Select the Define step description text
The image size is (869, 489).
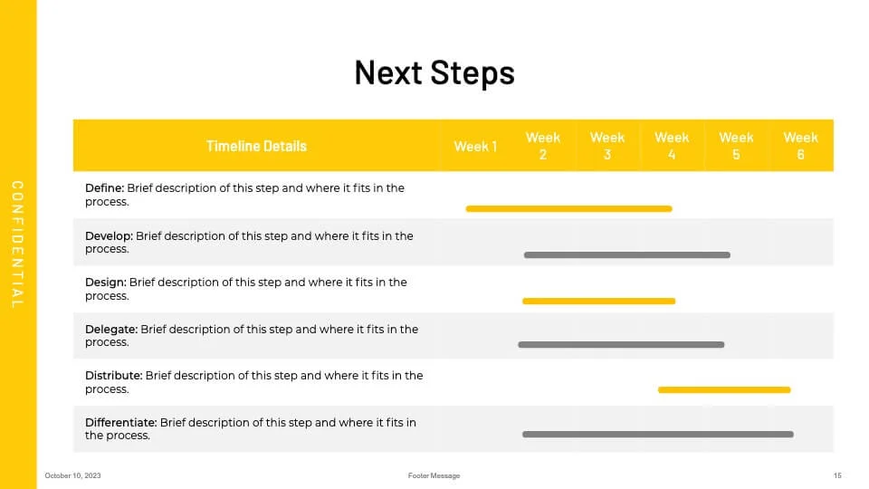(244, 195)
